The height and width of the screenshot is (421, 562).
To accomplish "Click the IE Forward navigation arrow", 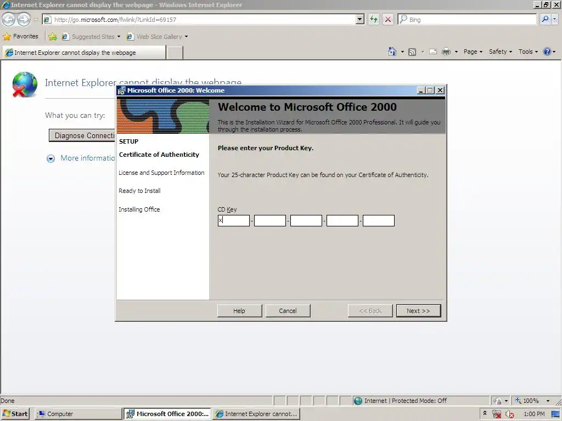I will click(x=24, y=19).
